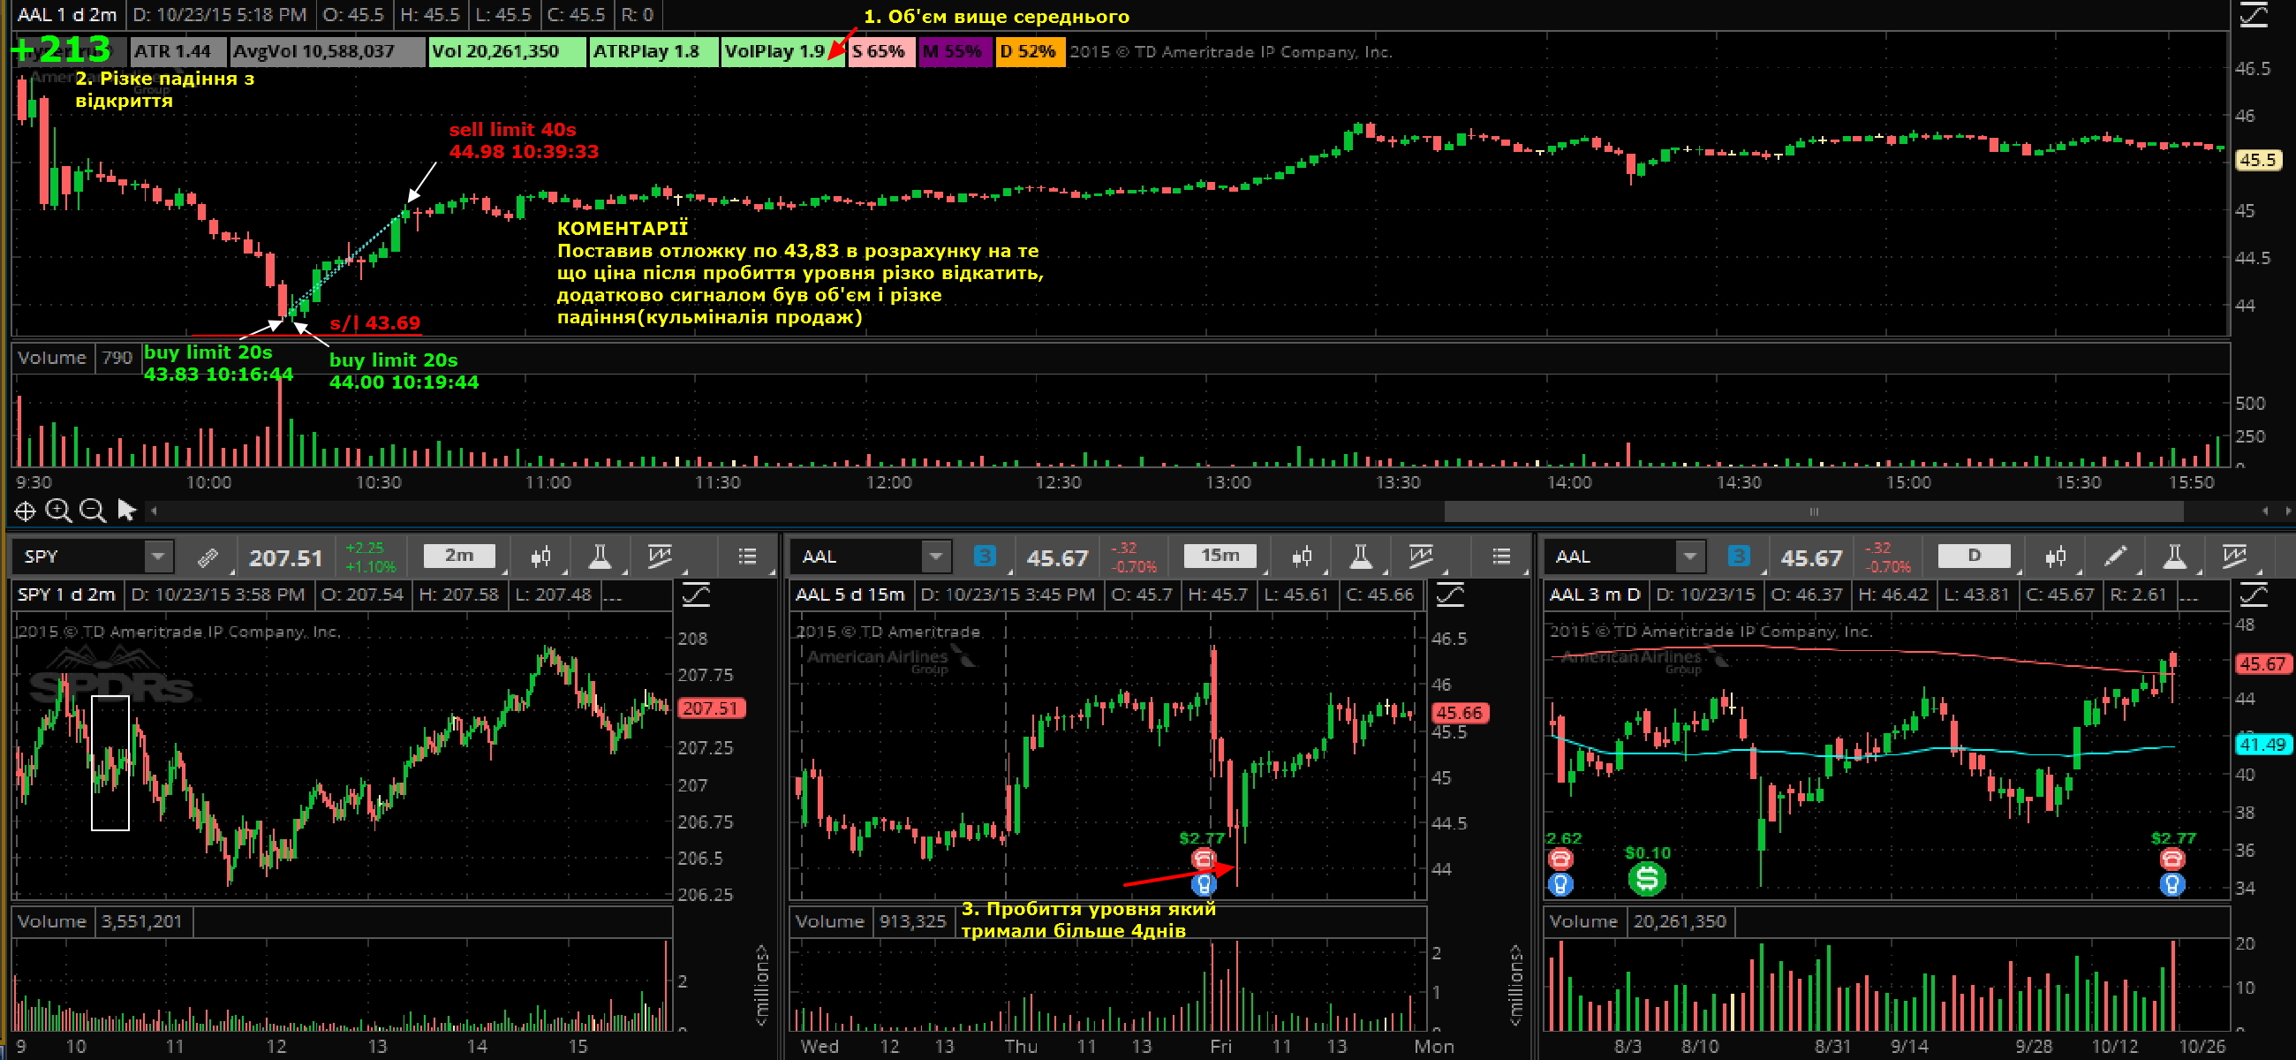Click AAL symbol field in 15m chart
The image size is (2296, 1060).
point(857,557)
